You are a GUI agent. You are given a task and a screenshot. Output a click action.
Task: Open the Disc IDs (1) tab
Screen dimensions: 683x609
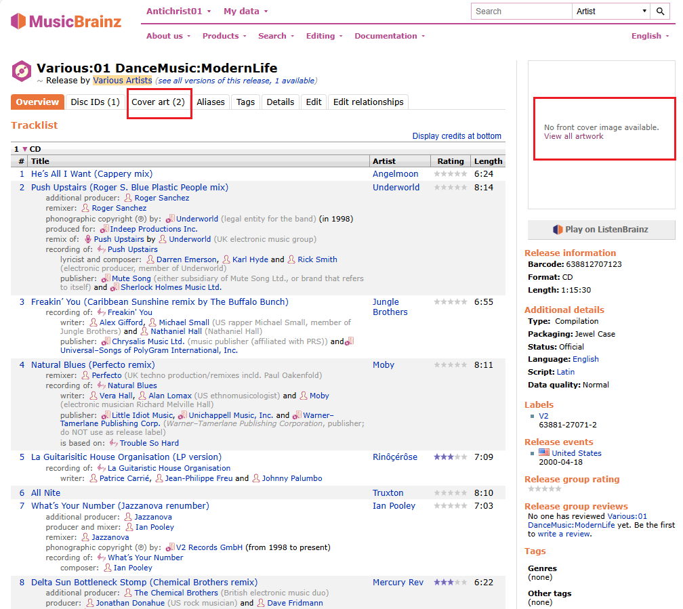tap(95, 102)
